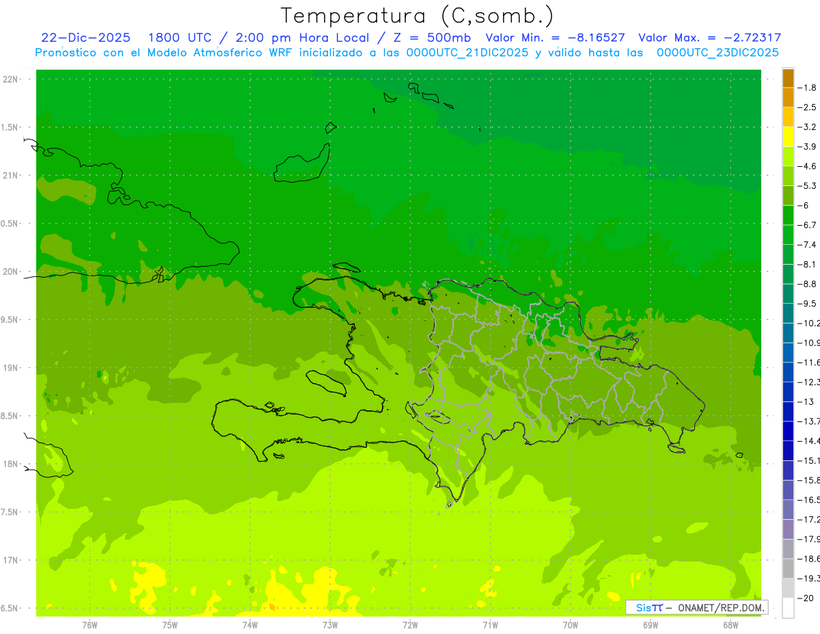Click the '17N' latitude label
The width and height of the screenshot is (820, 634).
point(11,560)
